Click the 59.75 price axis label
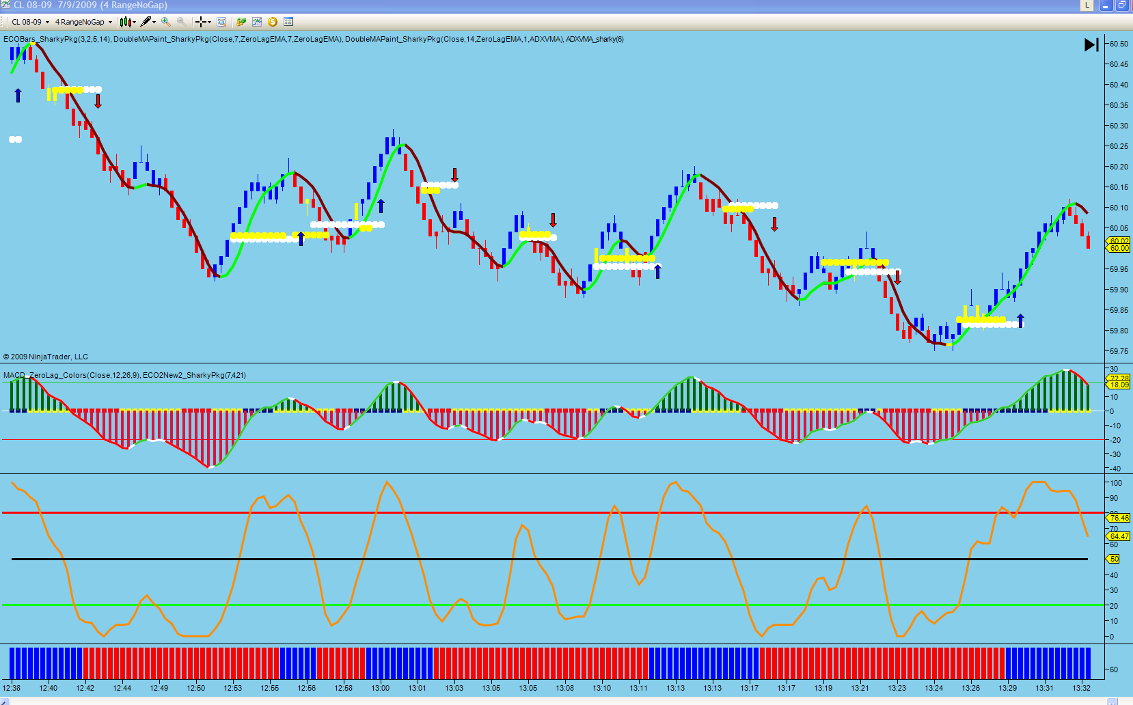The height and width of the screenshot is (705, 1133). tap(1119, 351)
